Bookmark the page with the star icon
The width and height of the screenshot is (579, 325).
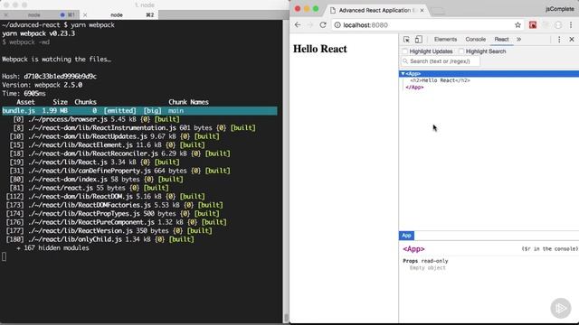click(x=517, y=24)
